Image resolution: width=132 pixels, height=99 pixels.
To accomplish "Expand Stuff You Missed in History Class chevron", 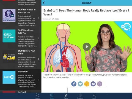I will 38,18.
